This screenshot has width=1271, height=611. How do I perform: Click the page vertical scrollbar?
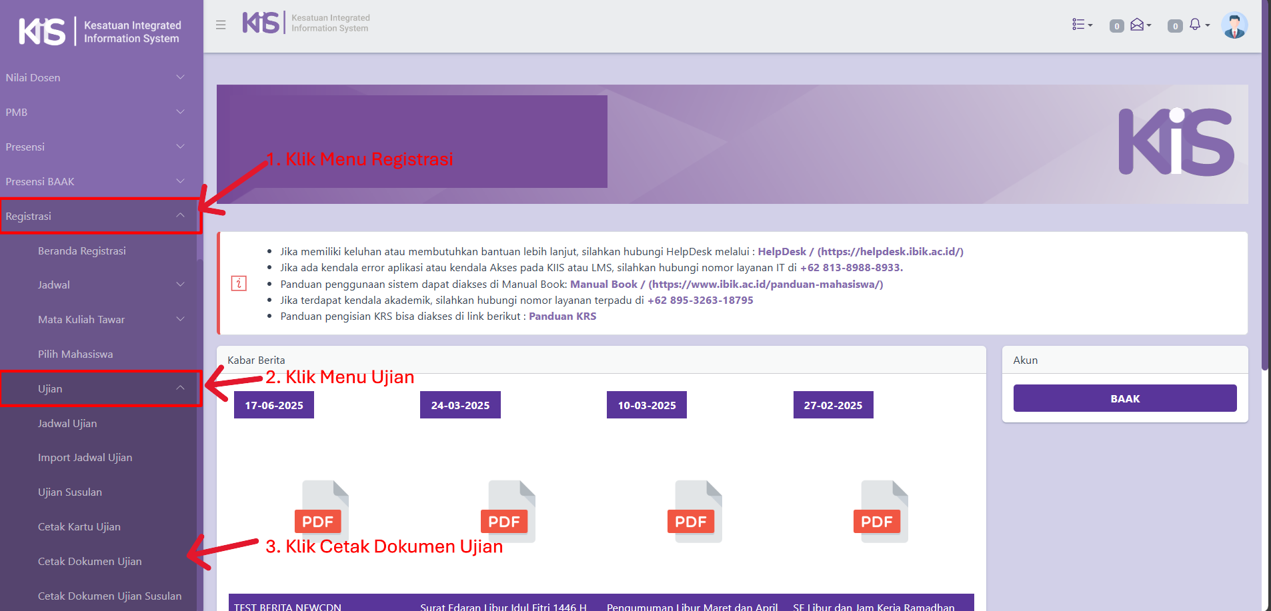pos(1265,200)
